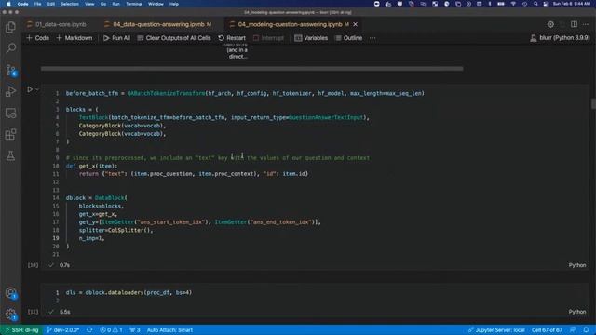Add a new Markdown cell
This screenshot has height=335, width=596.
pos(74,38)
